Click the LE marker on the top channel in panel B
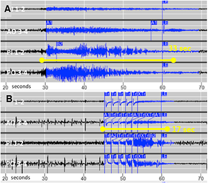The image size is (208, 183). (164, 94)
